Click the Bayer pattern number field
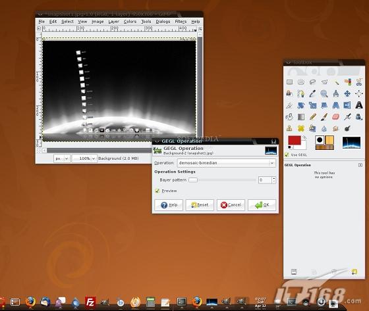The width and height of the screenshot is (369, 311). pyautogui.click(x=265, y=180)
